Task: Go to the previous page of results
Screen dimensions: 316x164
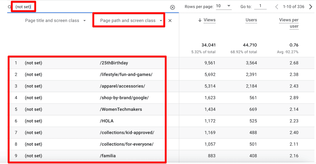Action: tap(277, 7)
